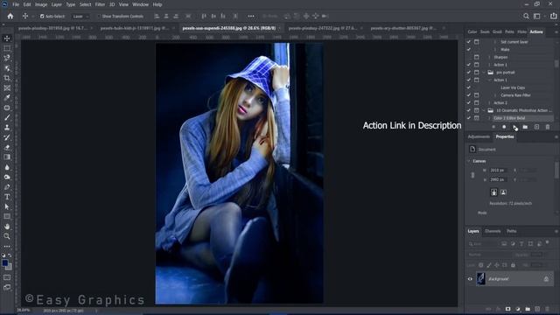Open the Actions panel flyout menu
This screenshot has width=560, height=315.
click(556, 31)
